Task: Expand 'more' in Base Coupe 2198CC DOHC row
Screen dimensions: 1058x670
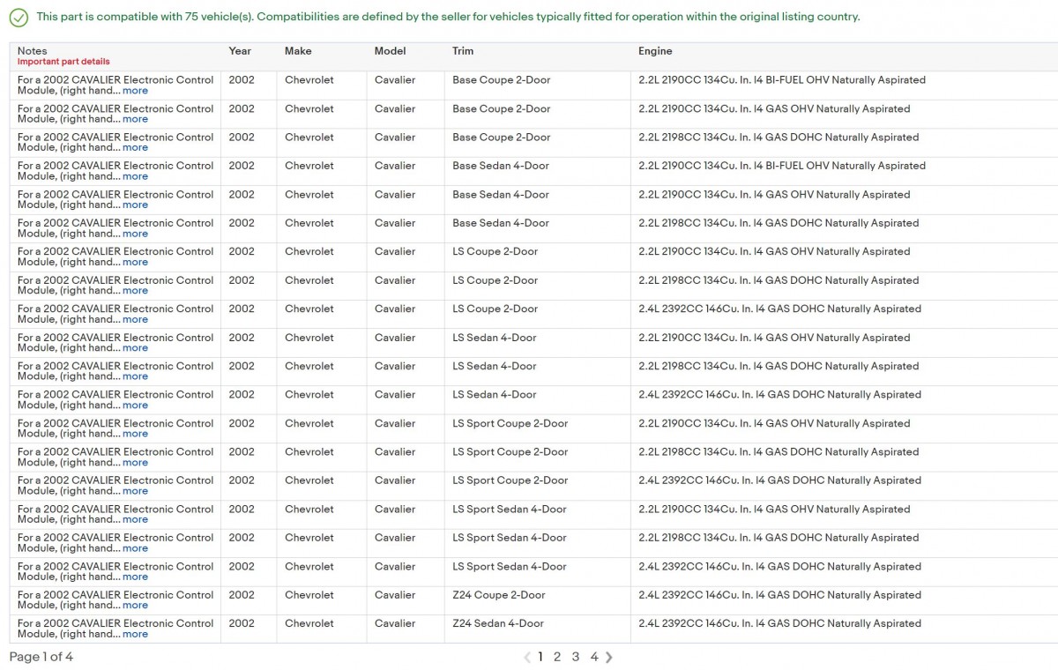Action: pos(135,148)
